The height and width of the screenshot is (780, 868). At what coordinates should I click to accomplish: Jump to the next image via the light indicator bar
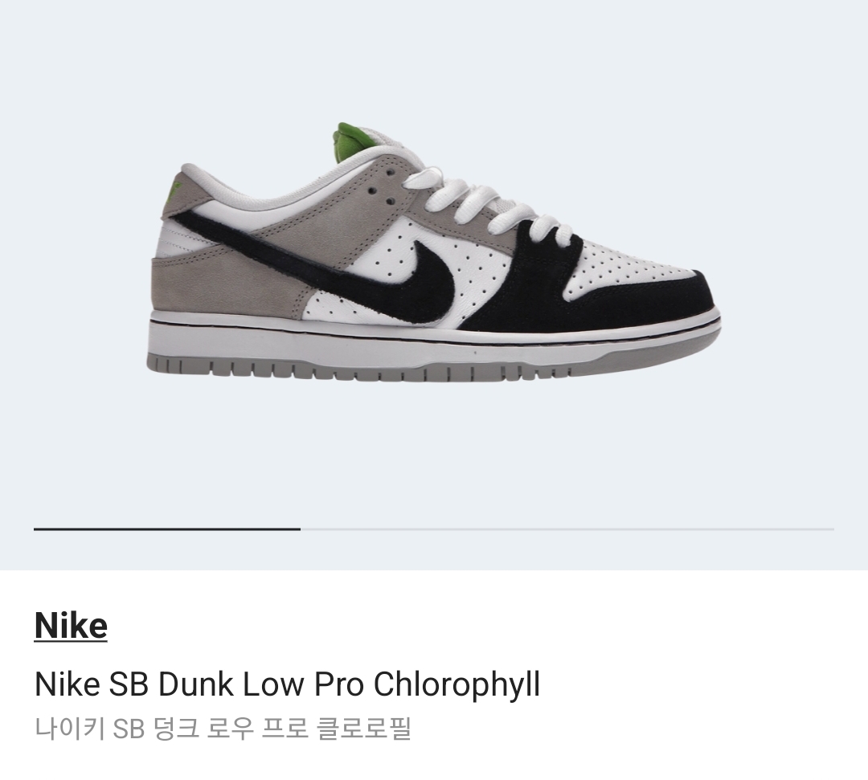pyautogui.click(x=567, y=529)
